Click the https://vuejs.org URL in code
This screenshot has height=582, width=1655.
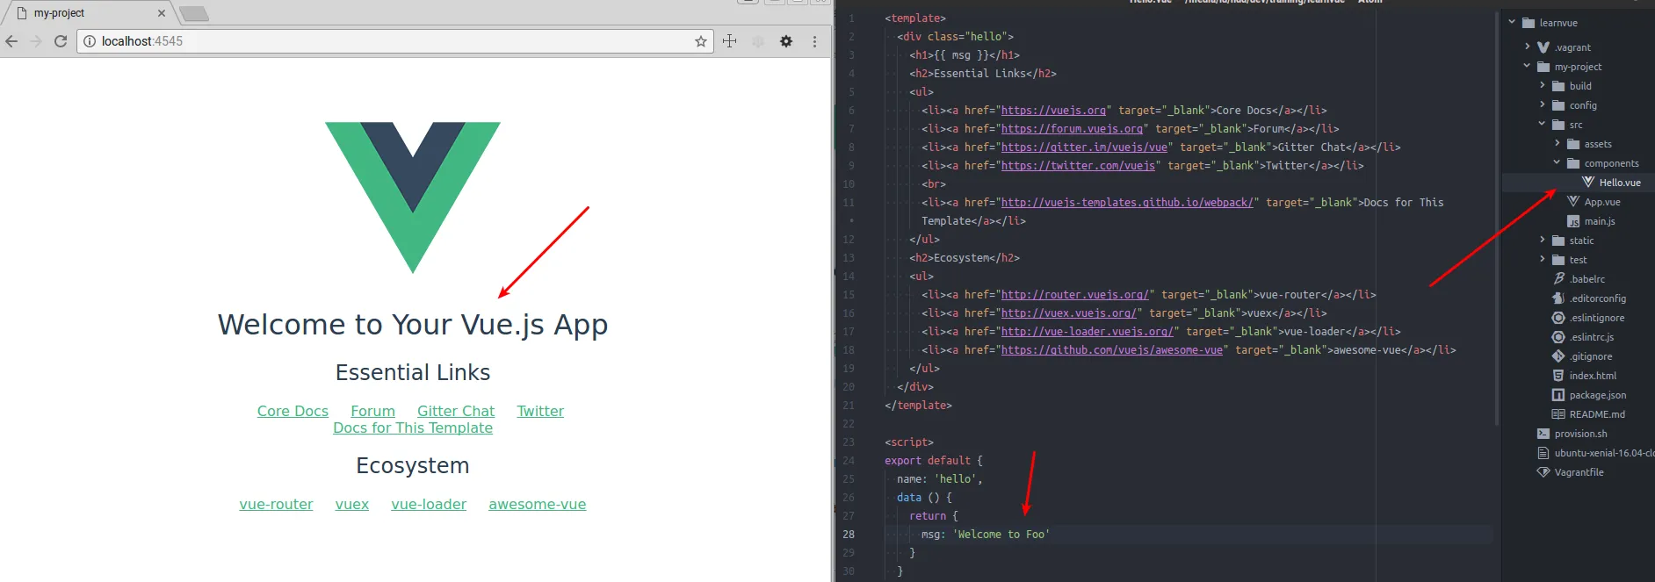(1053, 111)
